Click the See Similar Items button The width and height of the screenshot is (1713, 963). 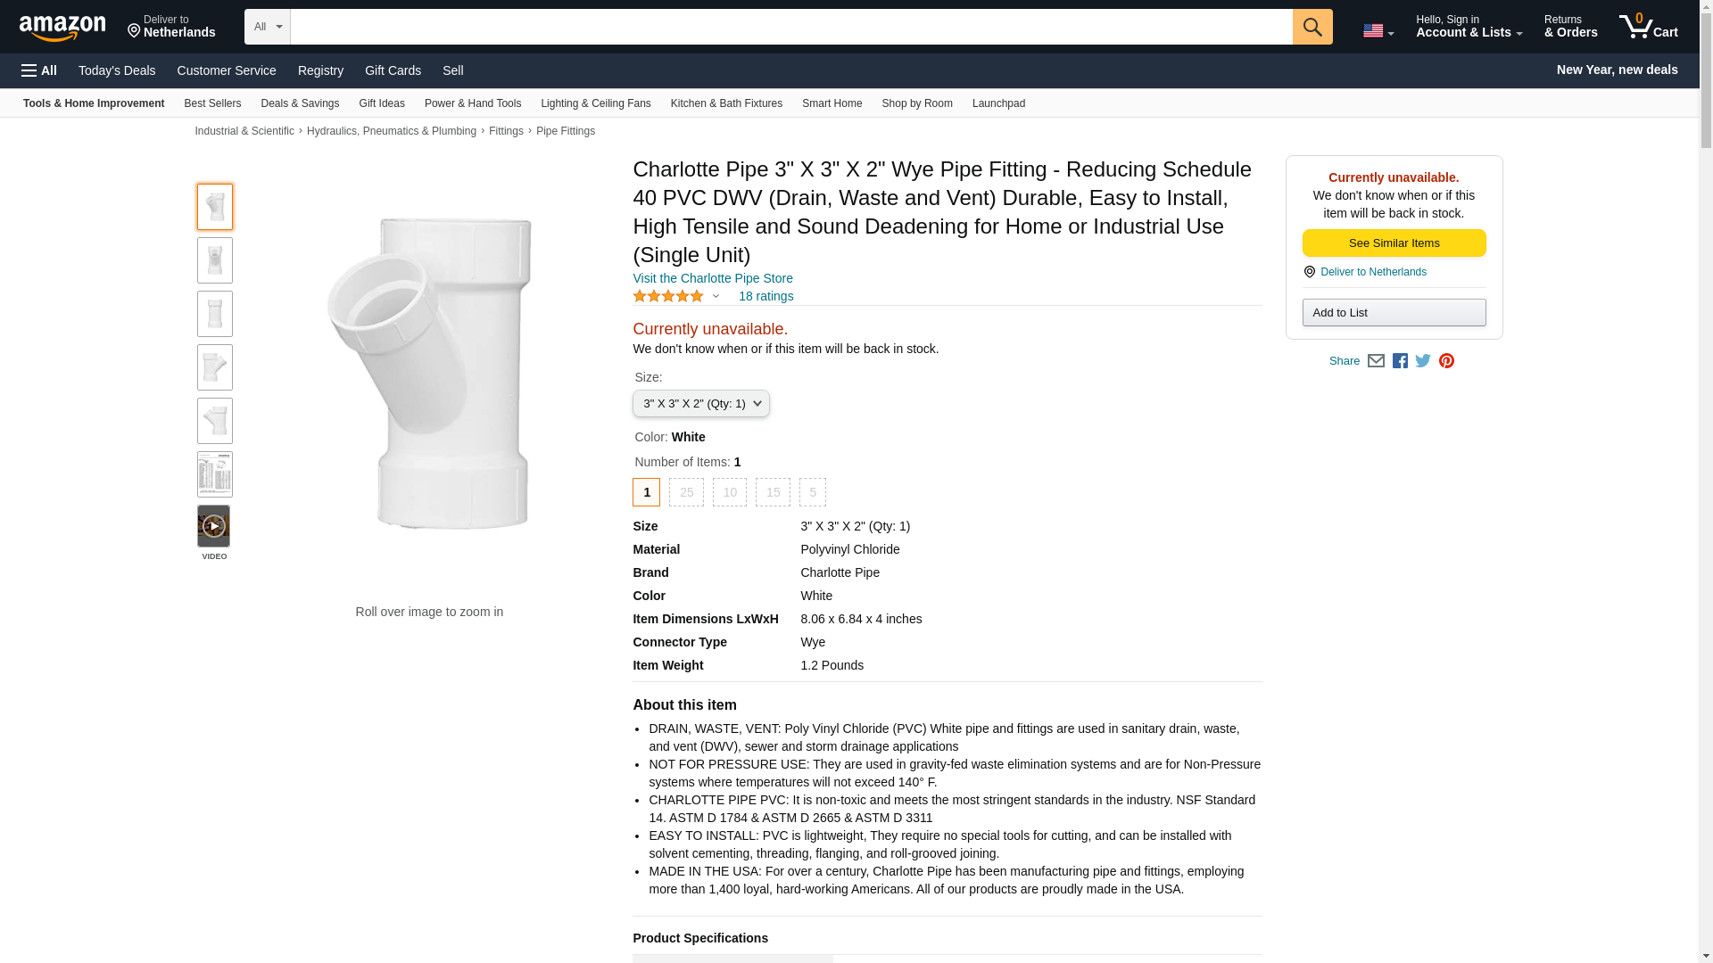(1394, 243)
